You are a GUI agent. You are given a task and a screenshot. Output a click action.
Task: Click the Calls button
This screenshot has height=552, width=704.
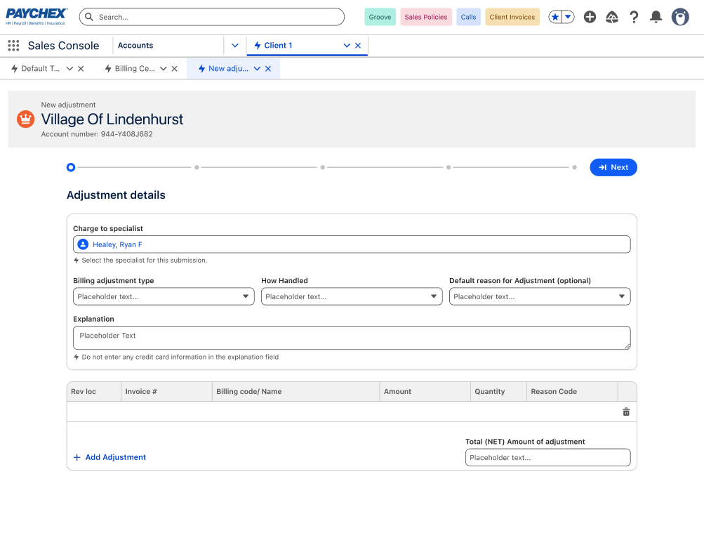pos(468,17)
